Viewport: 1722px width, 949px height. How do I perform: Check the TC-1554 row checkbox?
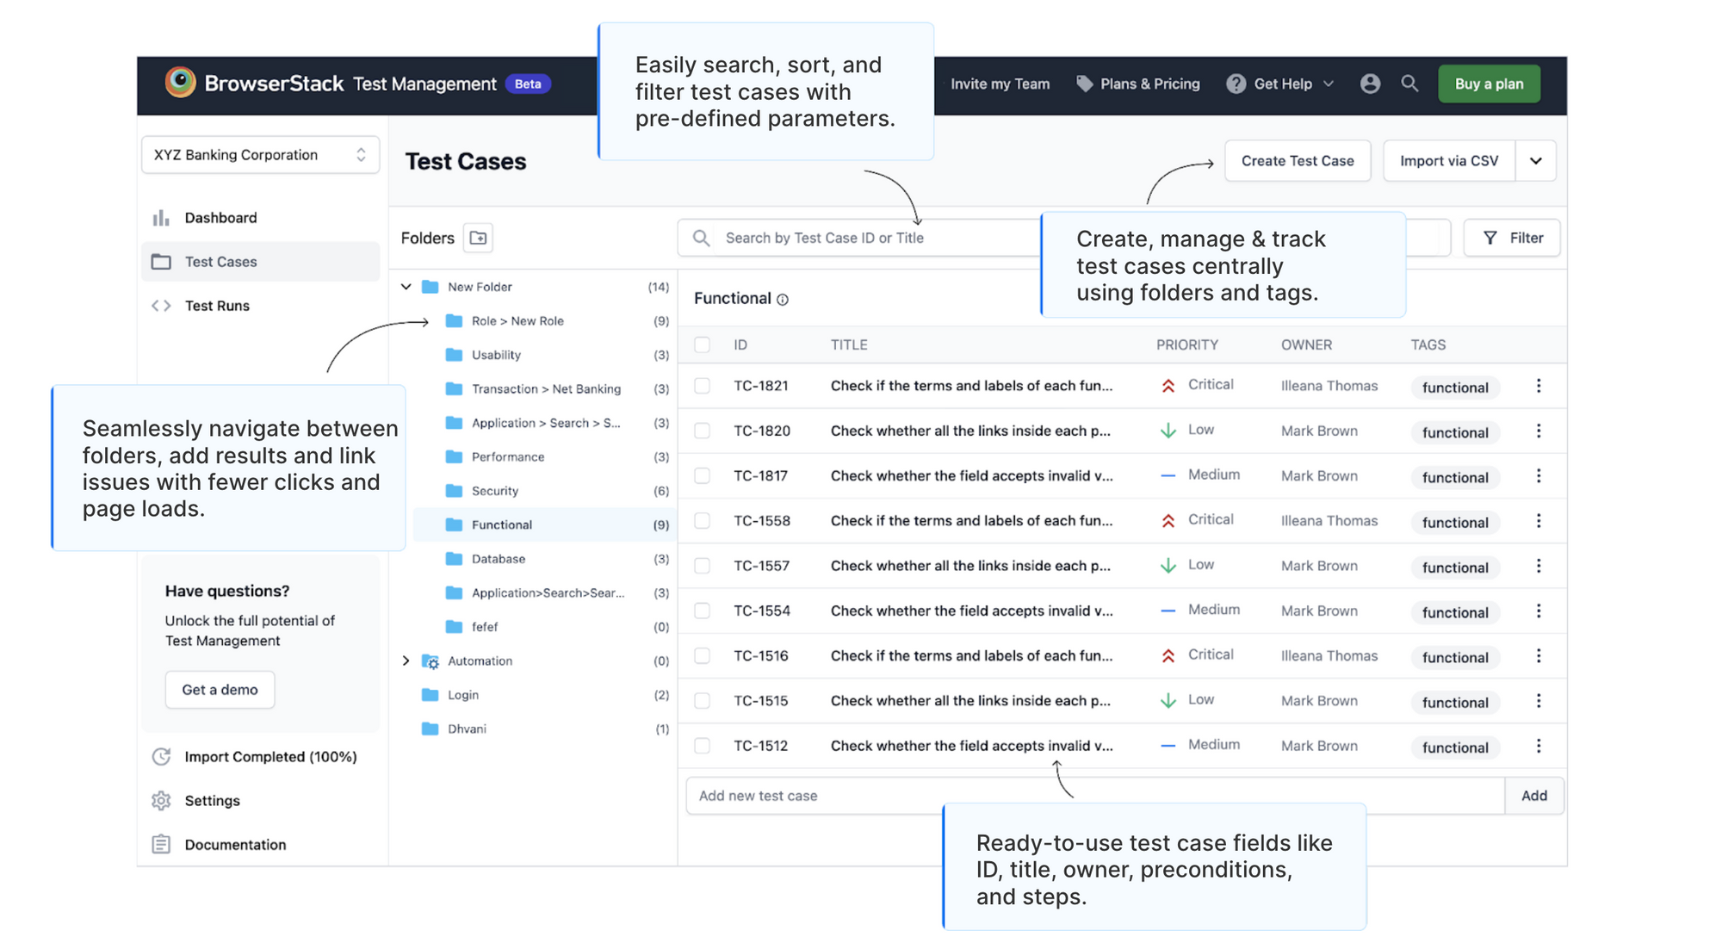703,611
